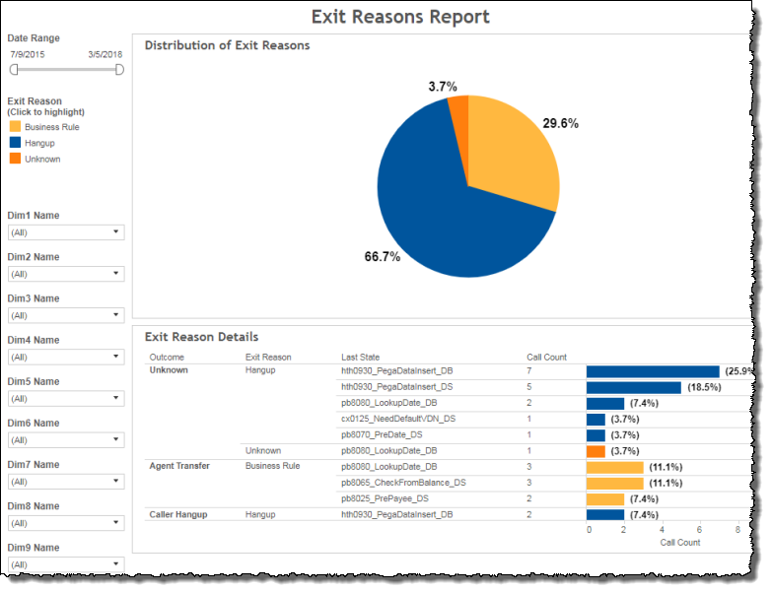The image size is (772, 592).
Task: Highlight Hangup in the Exit Reason legend
Action: click(x=15, y=143)
